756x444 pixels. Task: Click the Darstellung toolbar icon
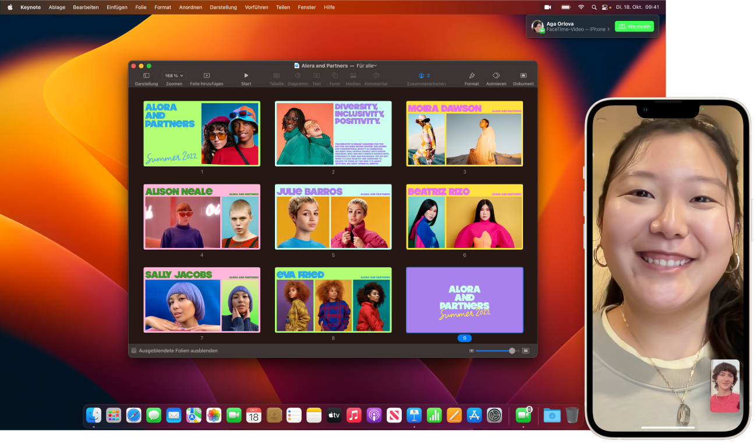coord(146,76)
